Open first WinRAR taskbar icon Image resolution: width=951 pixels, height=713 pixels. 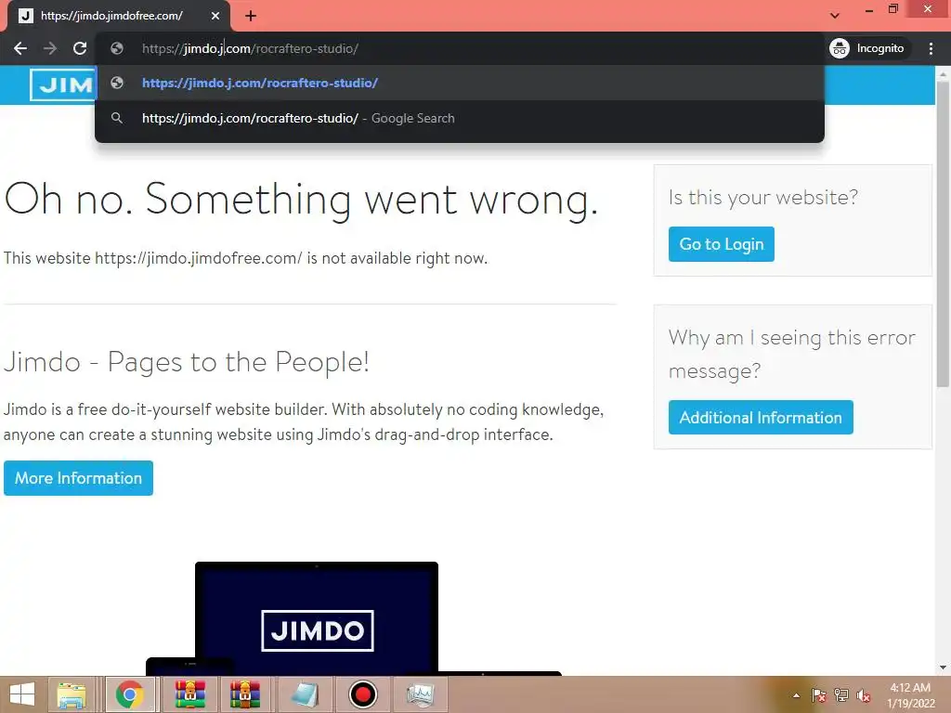click(x=190, y=694)
